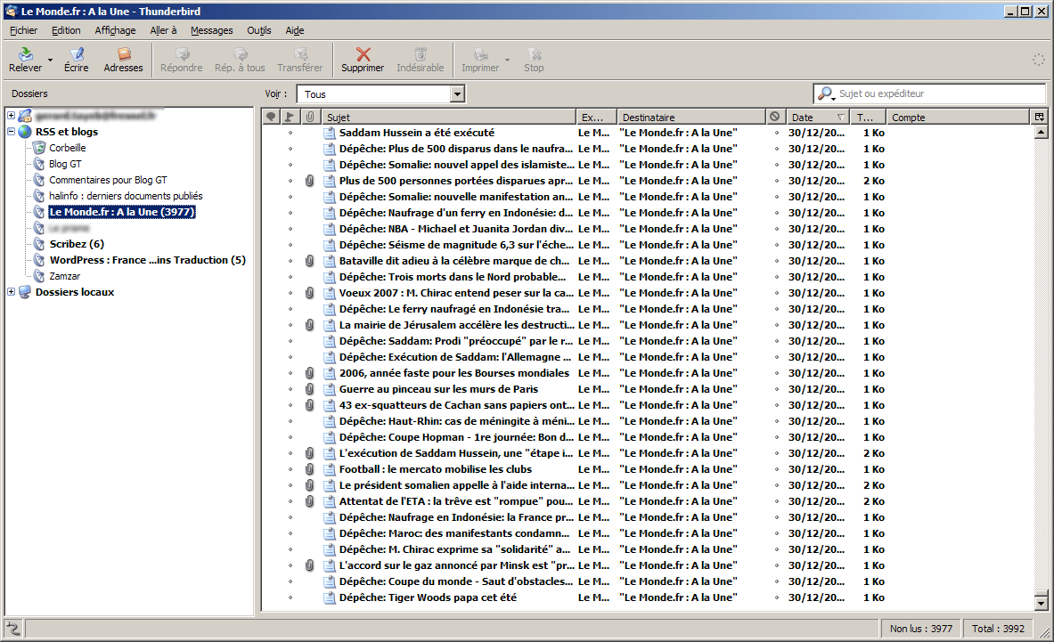Open the column picker icon

pyautogui.click(x=1039, y=117)
